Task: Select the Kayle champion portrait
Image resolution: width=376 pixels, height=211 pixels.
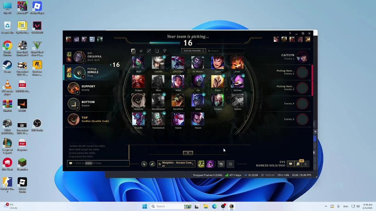Action: click(217, 81)
